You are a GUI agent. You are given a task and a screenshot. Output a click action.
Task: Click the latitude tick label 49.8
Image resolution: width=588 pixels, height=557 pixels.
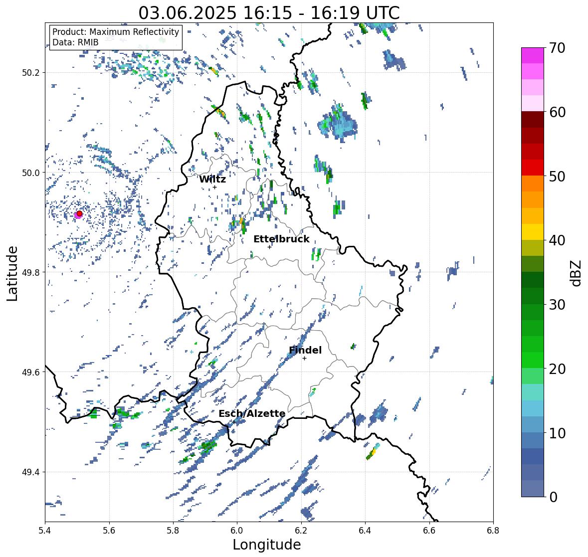[31, 272]
